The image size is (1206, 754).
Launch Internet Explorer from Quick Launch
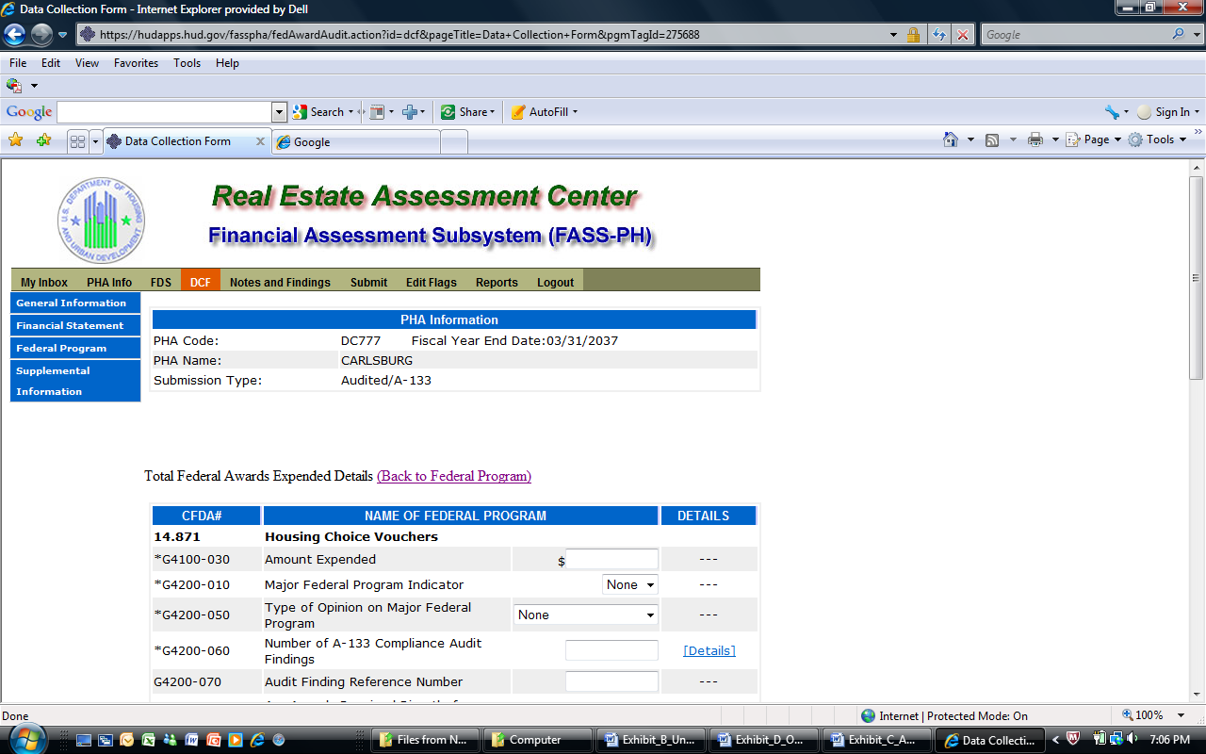257,740
